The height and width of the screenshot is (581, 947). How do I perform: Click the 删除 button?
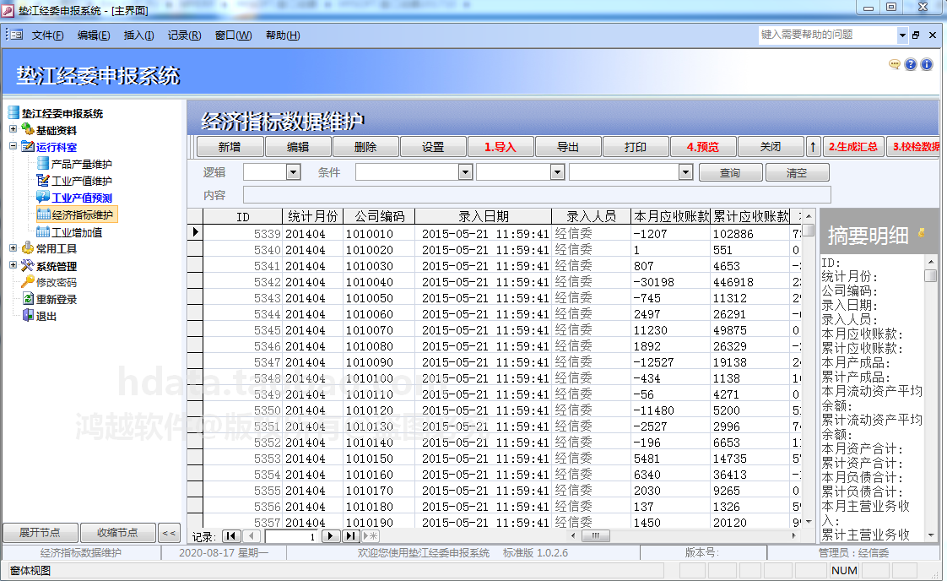365,147
